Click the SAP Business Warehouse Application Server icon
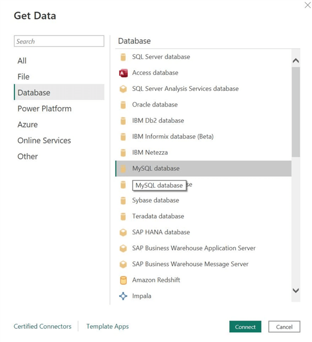312x342 pixels. tap(123, 248)
